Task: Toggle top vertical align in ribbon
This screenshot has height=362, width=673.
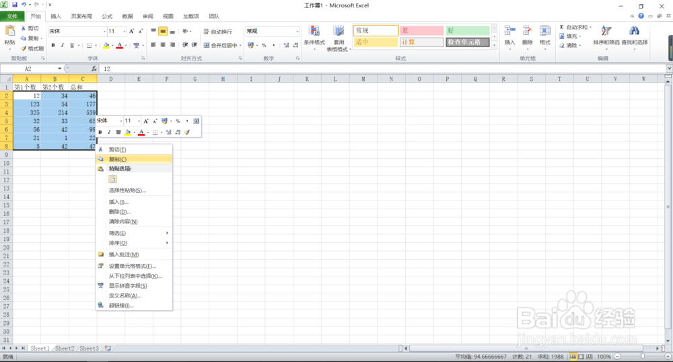Action: [153, 32]
